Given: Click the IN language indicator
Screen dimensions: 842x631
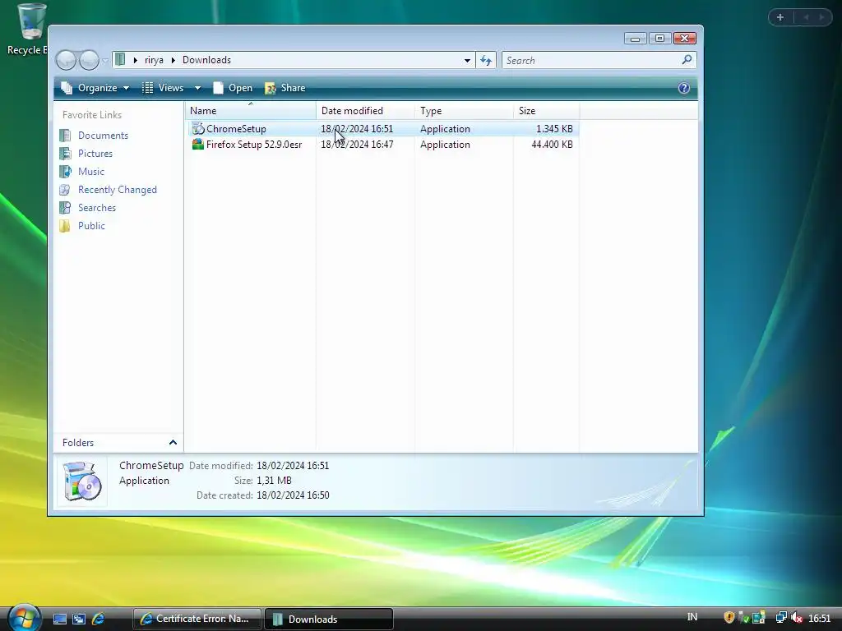Looking at the screenshot, I should coord(692,617).
